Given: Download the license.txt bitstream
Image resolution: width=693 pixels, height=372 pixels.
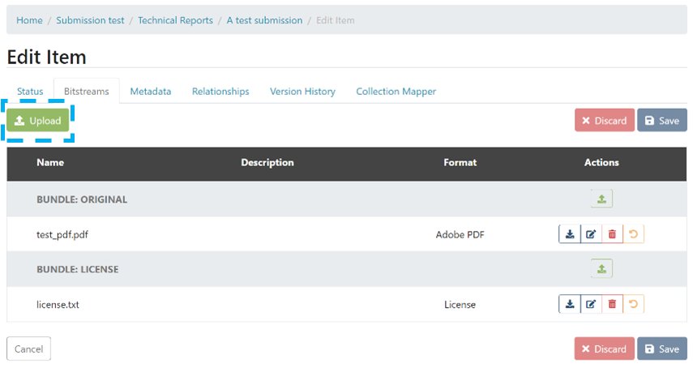Looking at the screenshot, I should 570,304.
